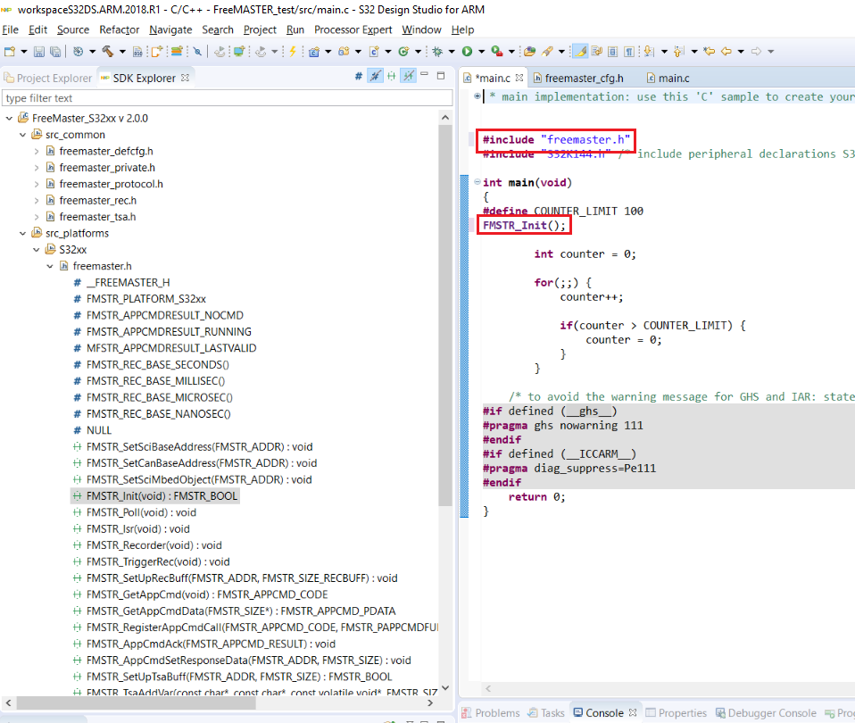Open the Run button dropdown arrow
855x723 pixels.
pyautogui.click(x=481, y=51)
